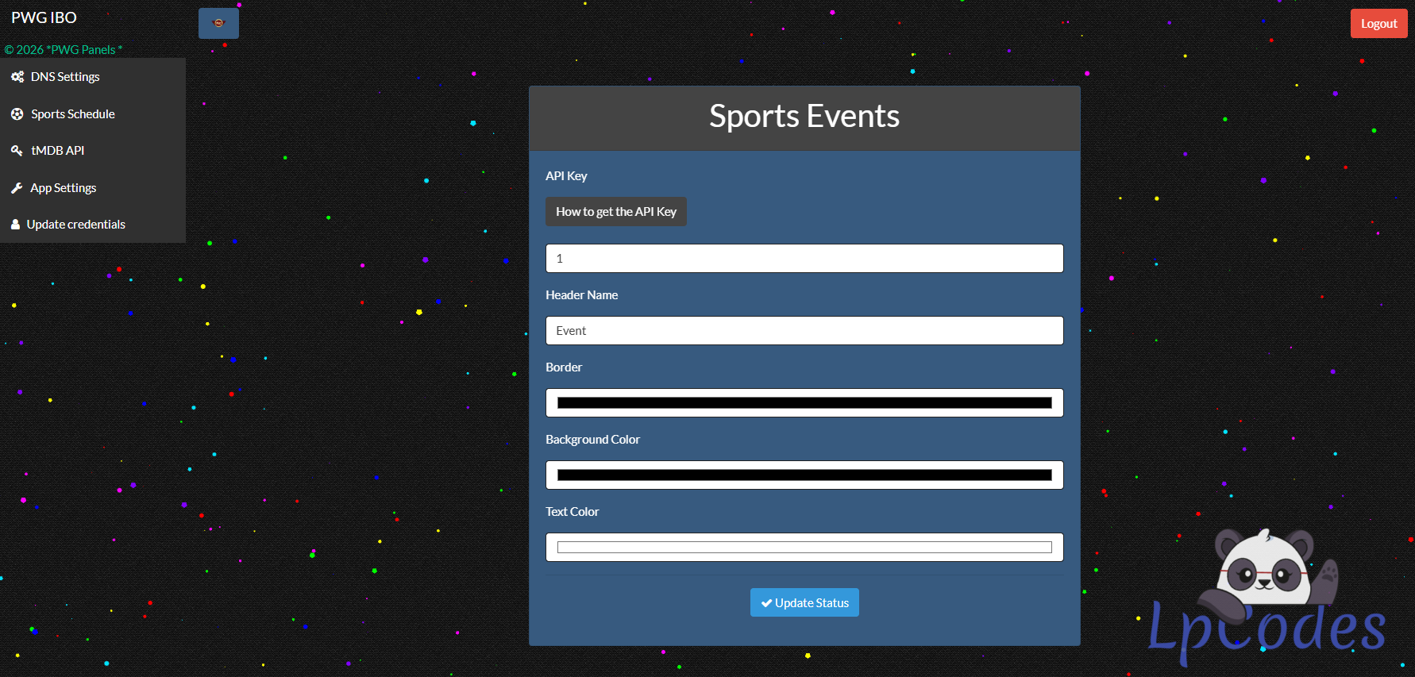This screenshot has height=677, width=1415.
Task: Open the PWG Panels copyright link
Action: pos(64,49)
